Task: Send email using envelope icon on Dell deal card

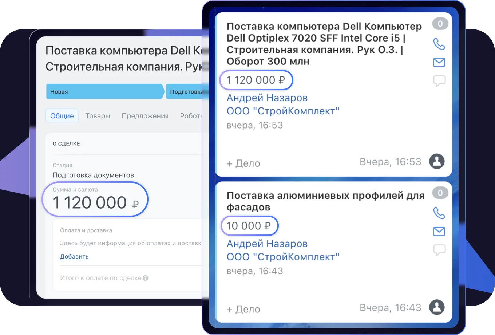Action: point(439,62)
